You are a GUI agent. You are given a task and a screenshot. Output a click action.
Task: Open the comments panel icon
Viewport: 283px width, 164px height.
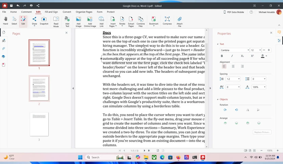pos(279,32)
